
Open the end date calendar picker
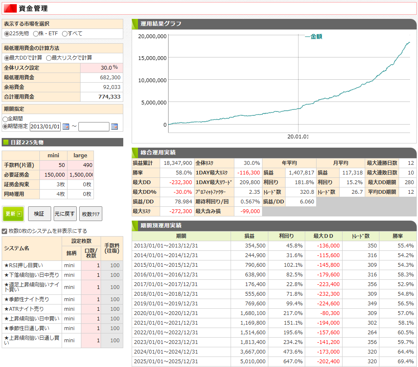click(114, 127)
